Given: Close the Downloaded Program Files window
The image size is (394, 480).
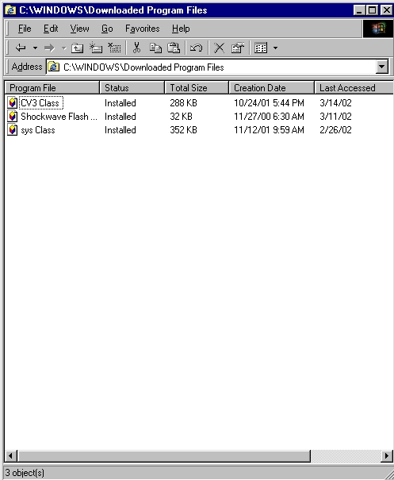Looking at the screenshot, I should [386, 10].
